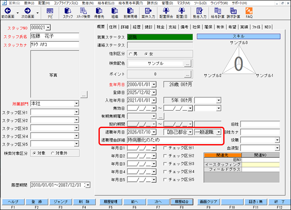Click the yellow イースタッフィング 関連NO cell
This screenshot has height=210, width=291.
click(x=261, y=164)
